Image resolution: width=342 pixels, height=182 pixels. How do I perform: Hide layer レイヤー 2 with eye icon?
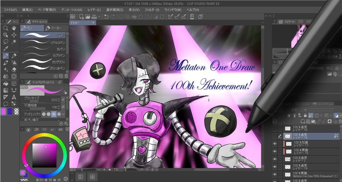point(275,159)
